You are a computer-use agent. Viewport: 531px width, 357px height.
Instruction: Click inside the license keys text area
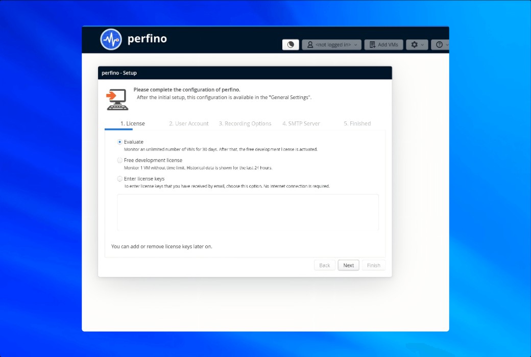point(248,213)
